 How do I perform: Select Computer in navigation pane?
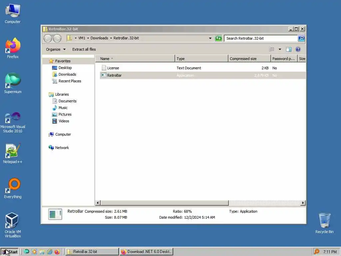(x=63, y=134)
